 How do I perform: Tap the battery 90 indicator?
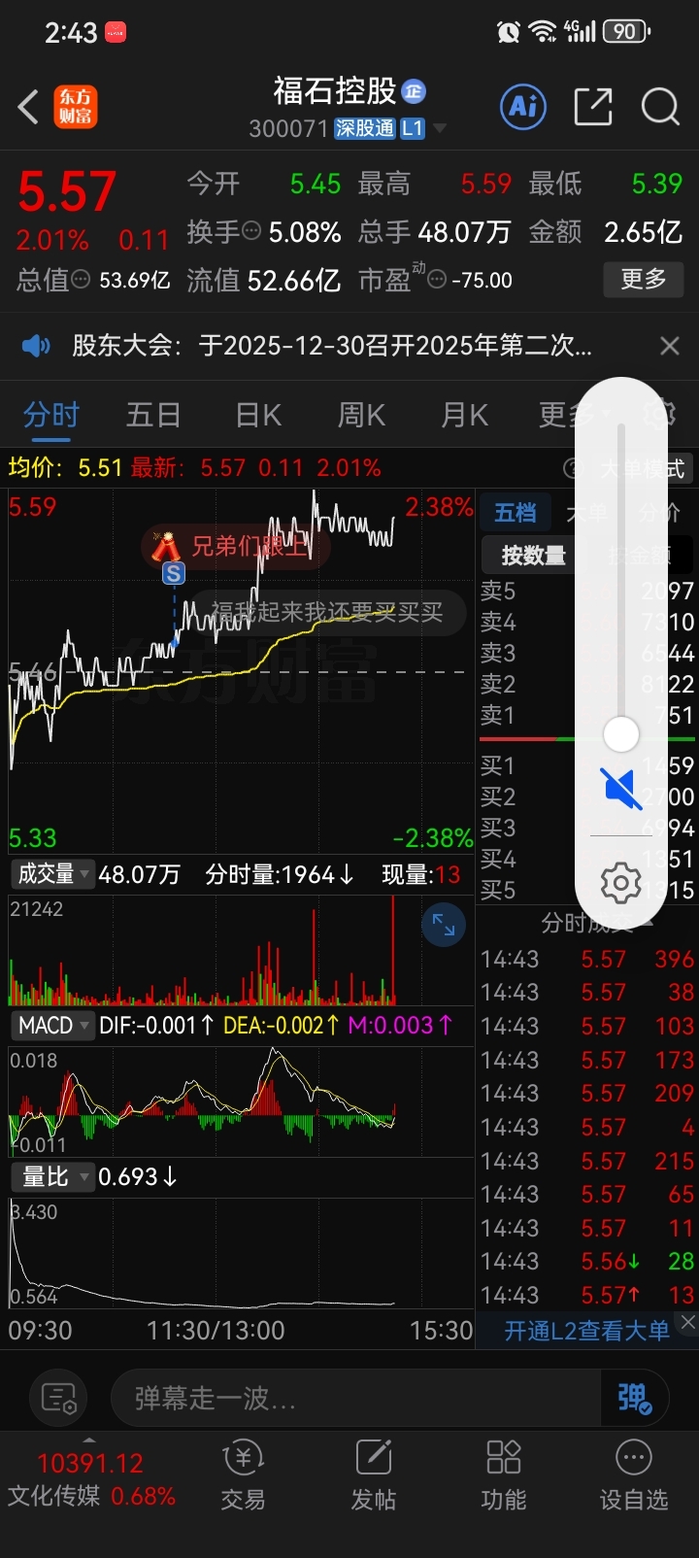(627, 32)
